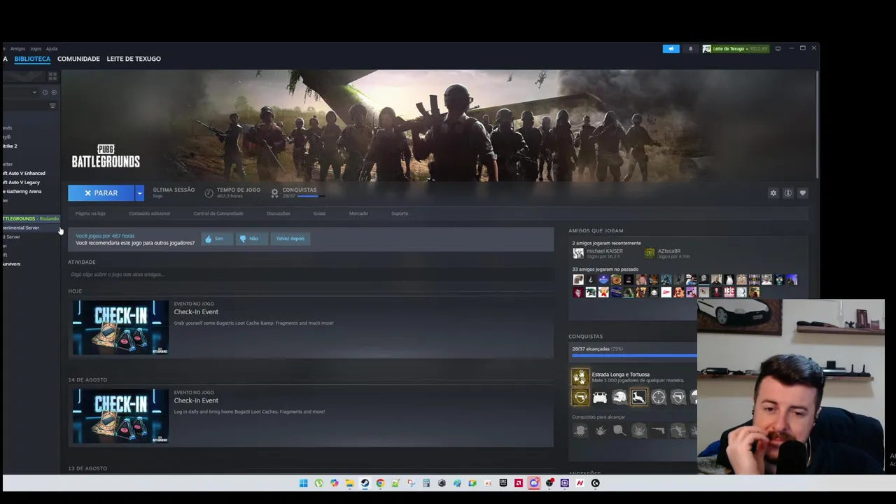Image resolution: width=896 pixels, height=504 pixels.
Task: Open Estrada Longa e Tortuosa achievement icon
Action: pos(580,377)
